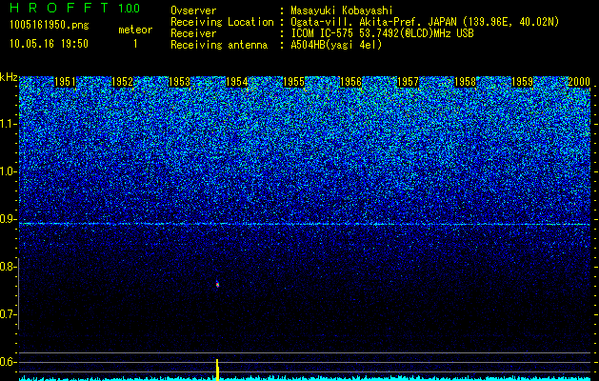Click the 1954 time marker
Image resolution: width=599 pixels, height=381 pixels.
pyautogui.click(x=236, y=82)
